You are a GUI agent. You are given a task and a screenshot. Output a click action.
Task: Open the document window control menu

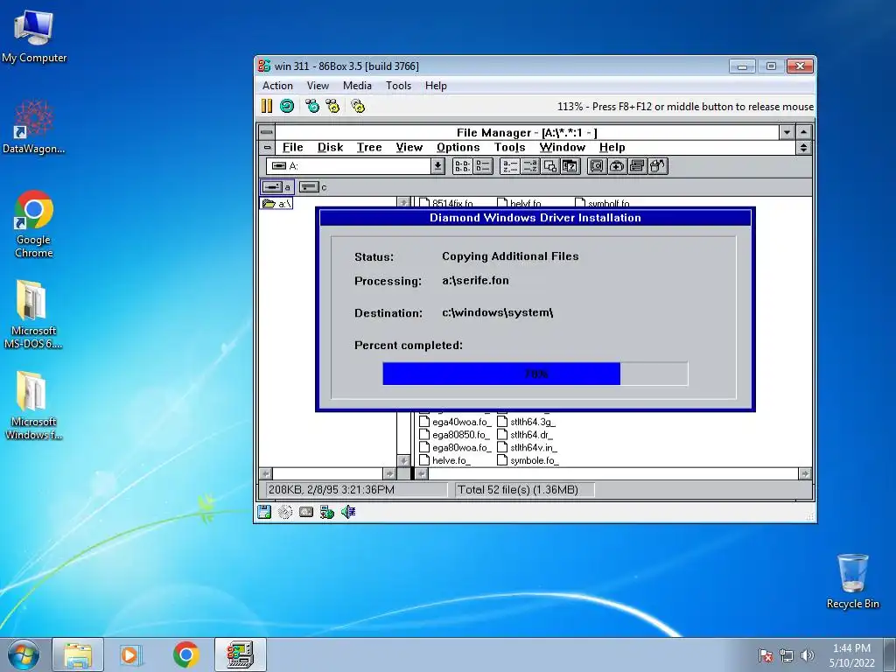[x=267, y=147]
